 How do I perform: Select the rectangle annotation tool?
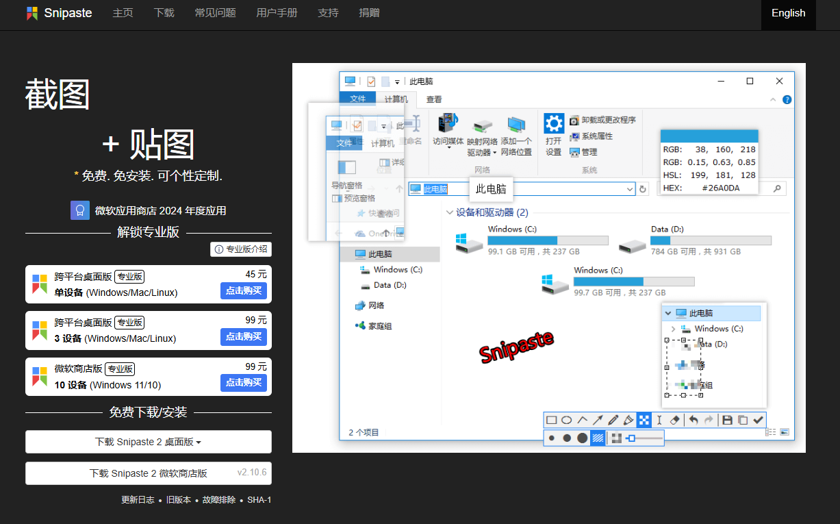pyautogui.click(x=550, y=420)
